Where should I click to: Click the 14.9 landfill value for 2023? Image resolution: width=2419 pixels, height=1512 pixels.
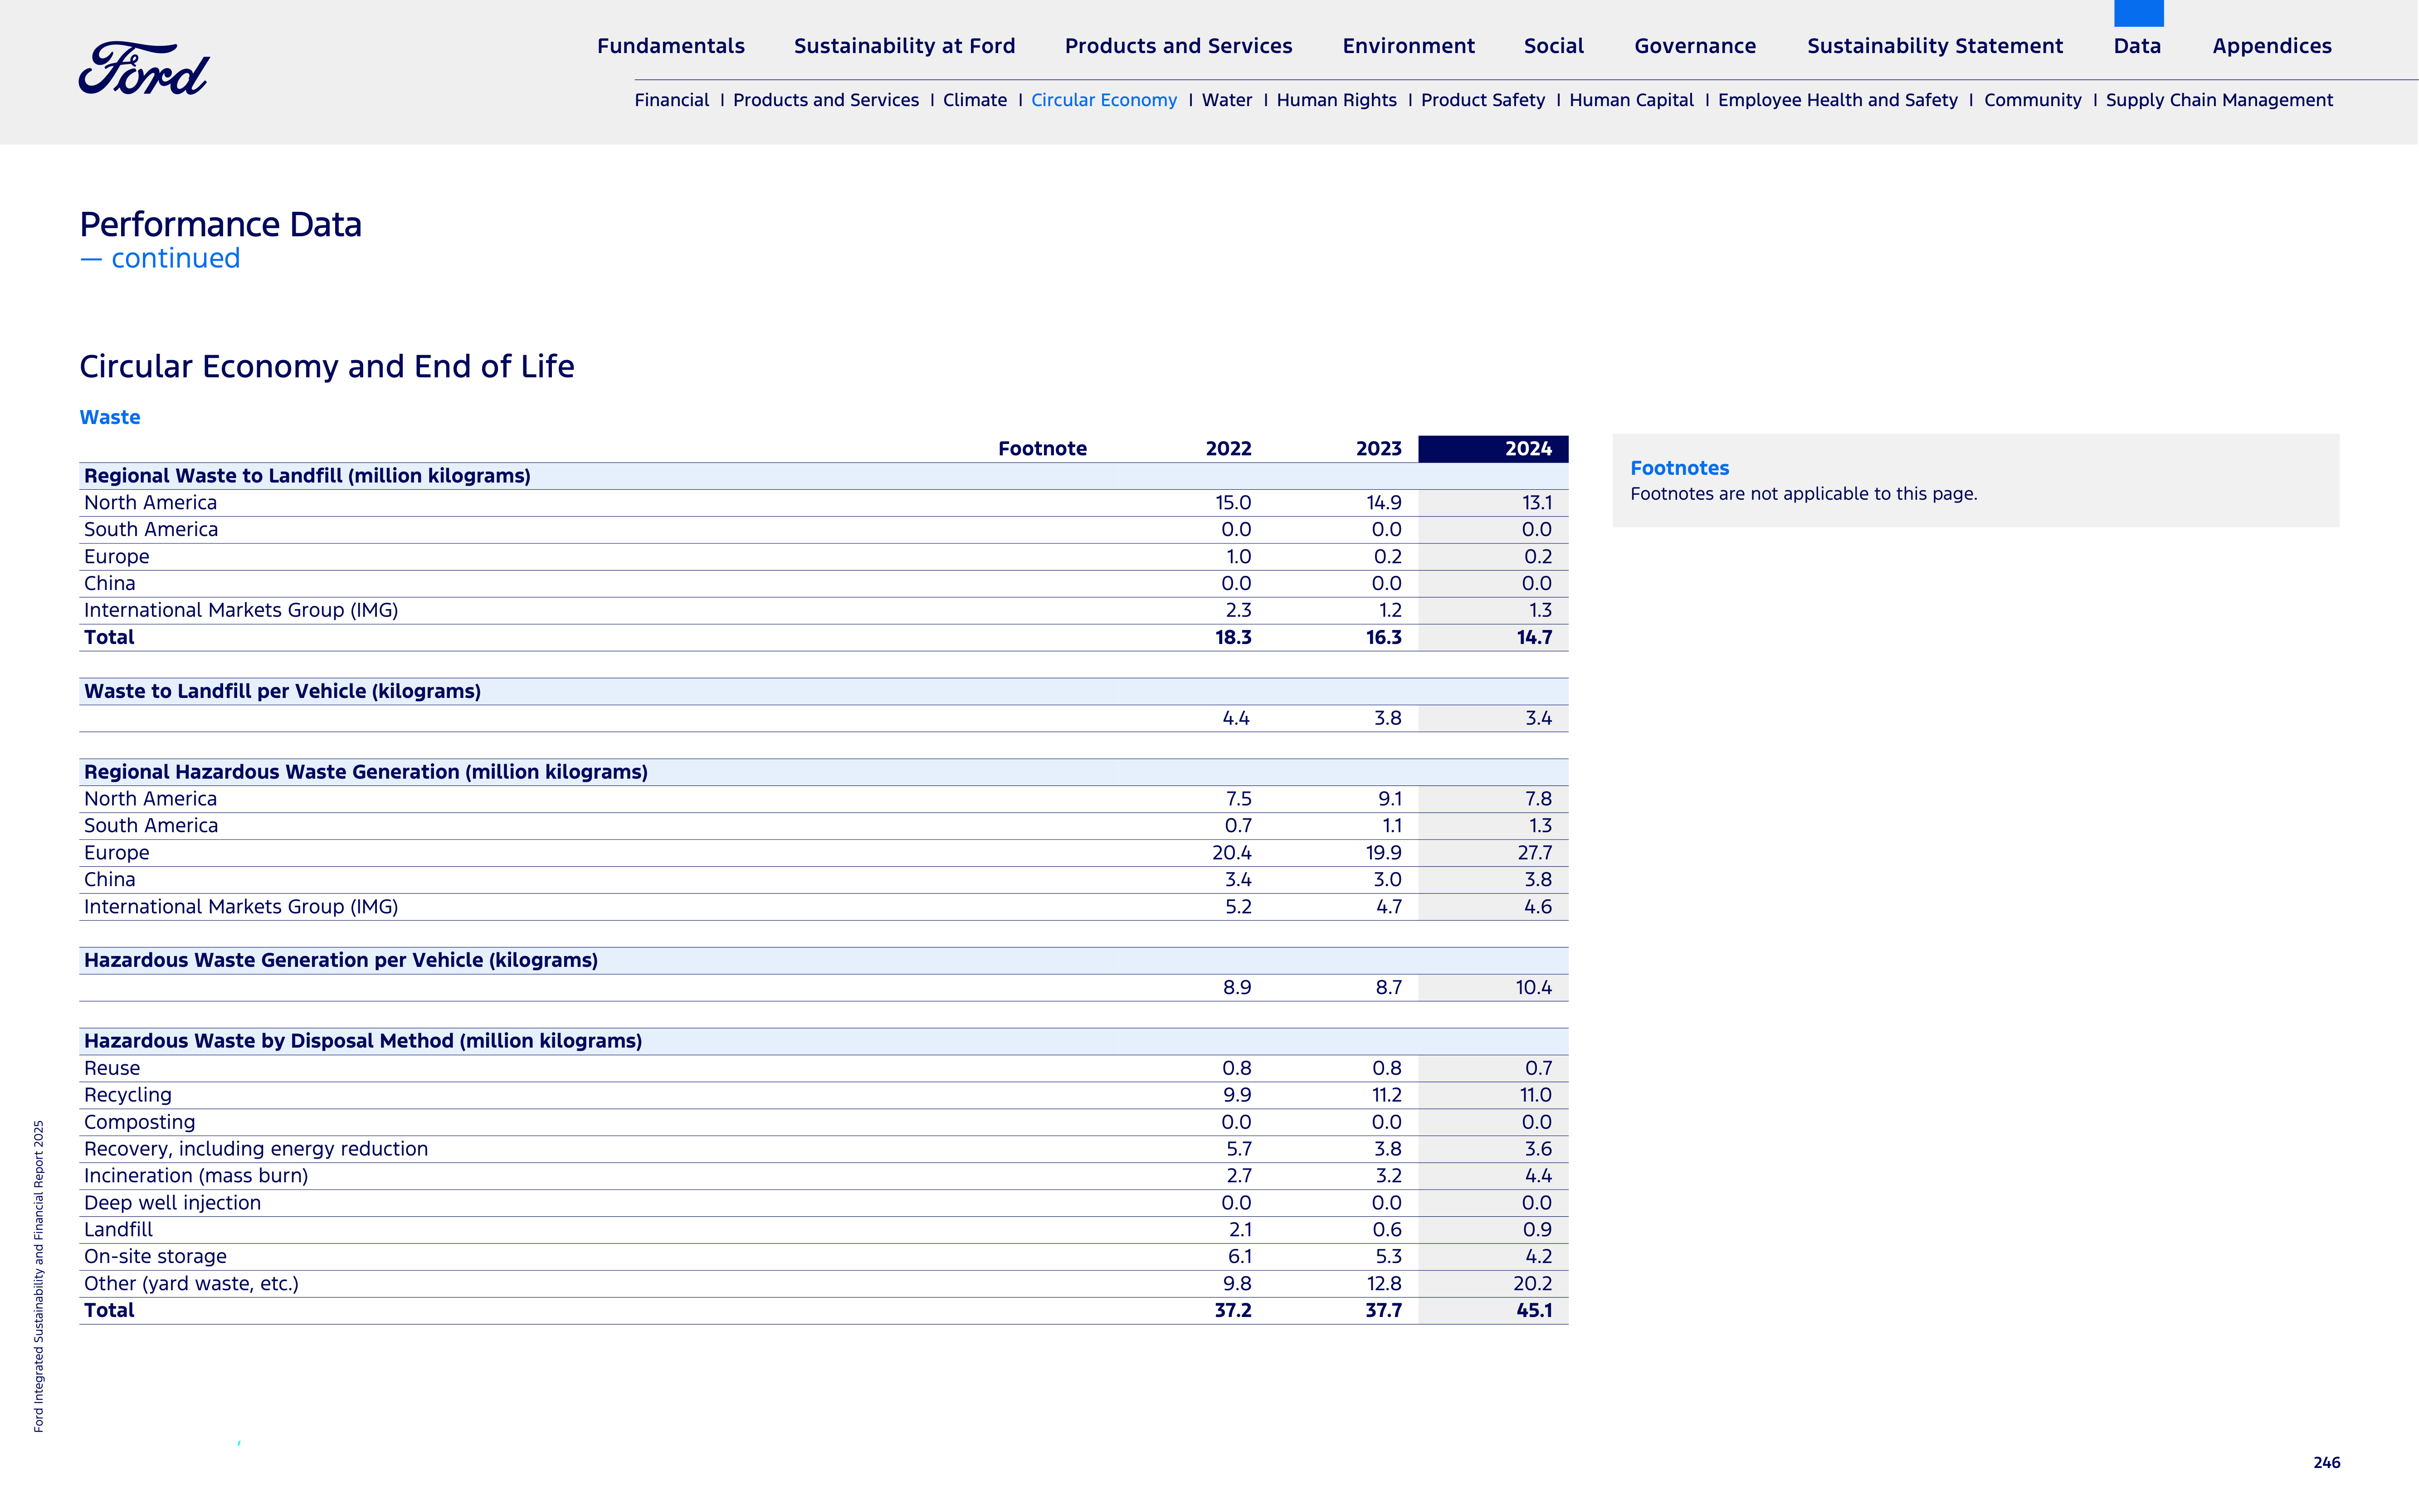click(x=1384, y=503)
